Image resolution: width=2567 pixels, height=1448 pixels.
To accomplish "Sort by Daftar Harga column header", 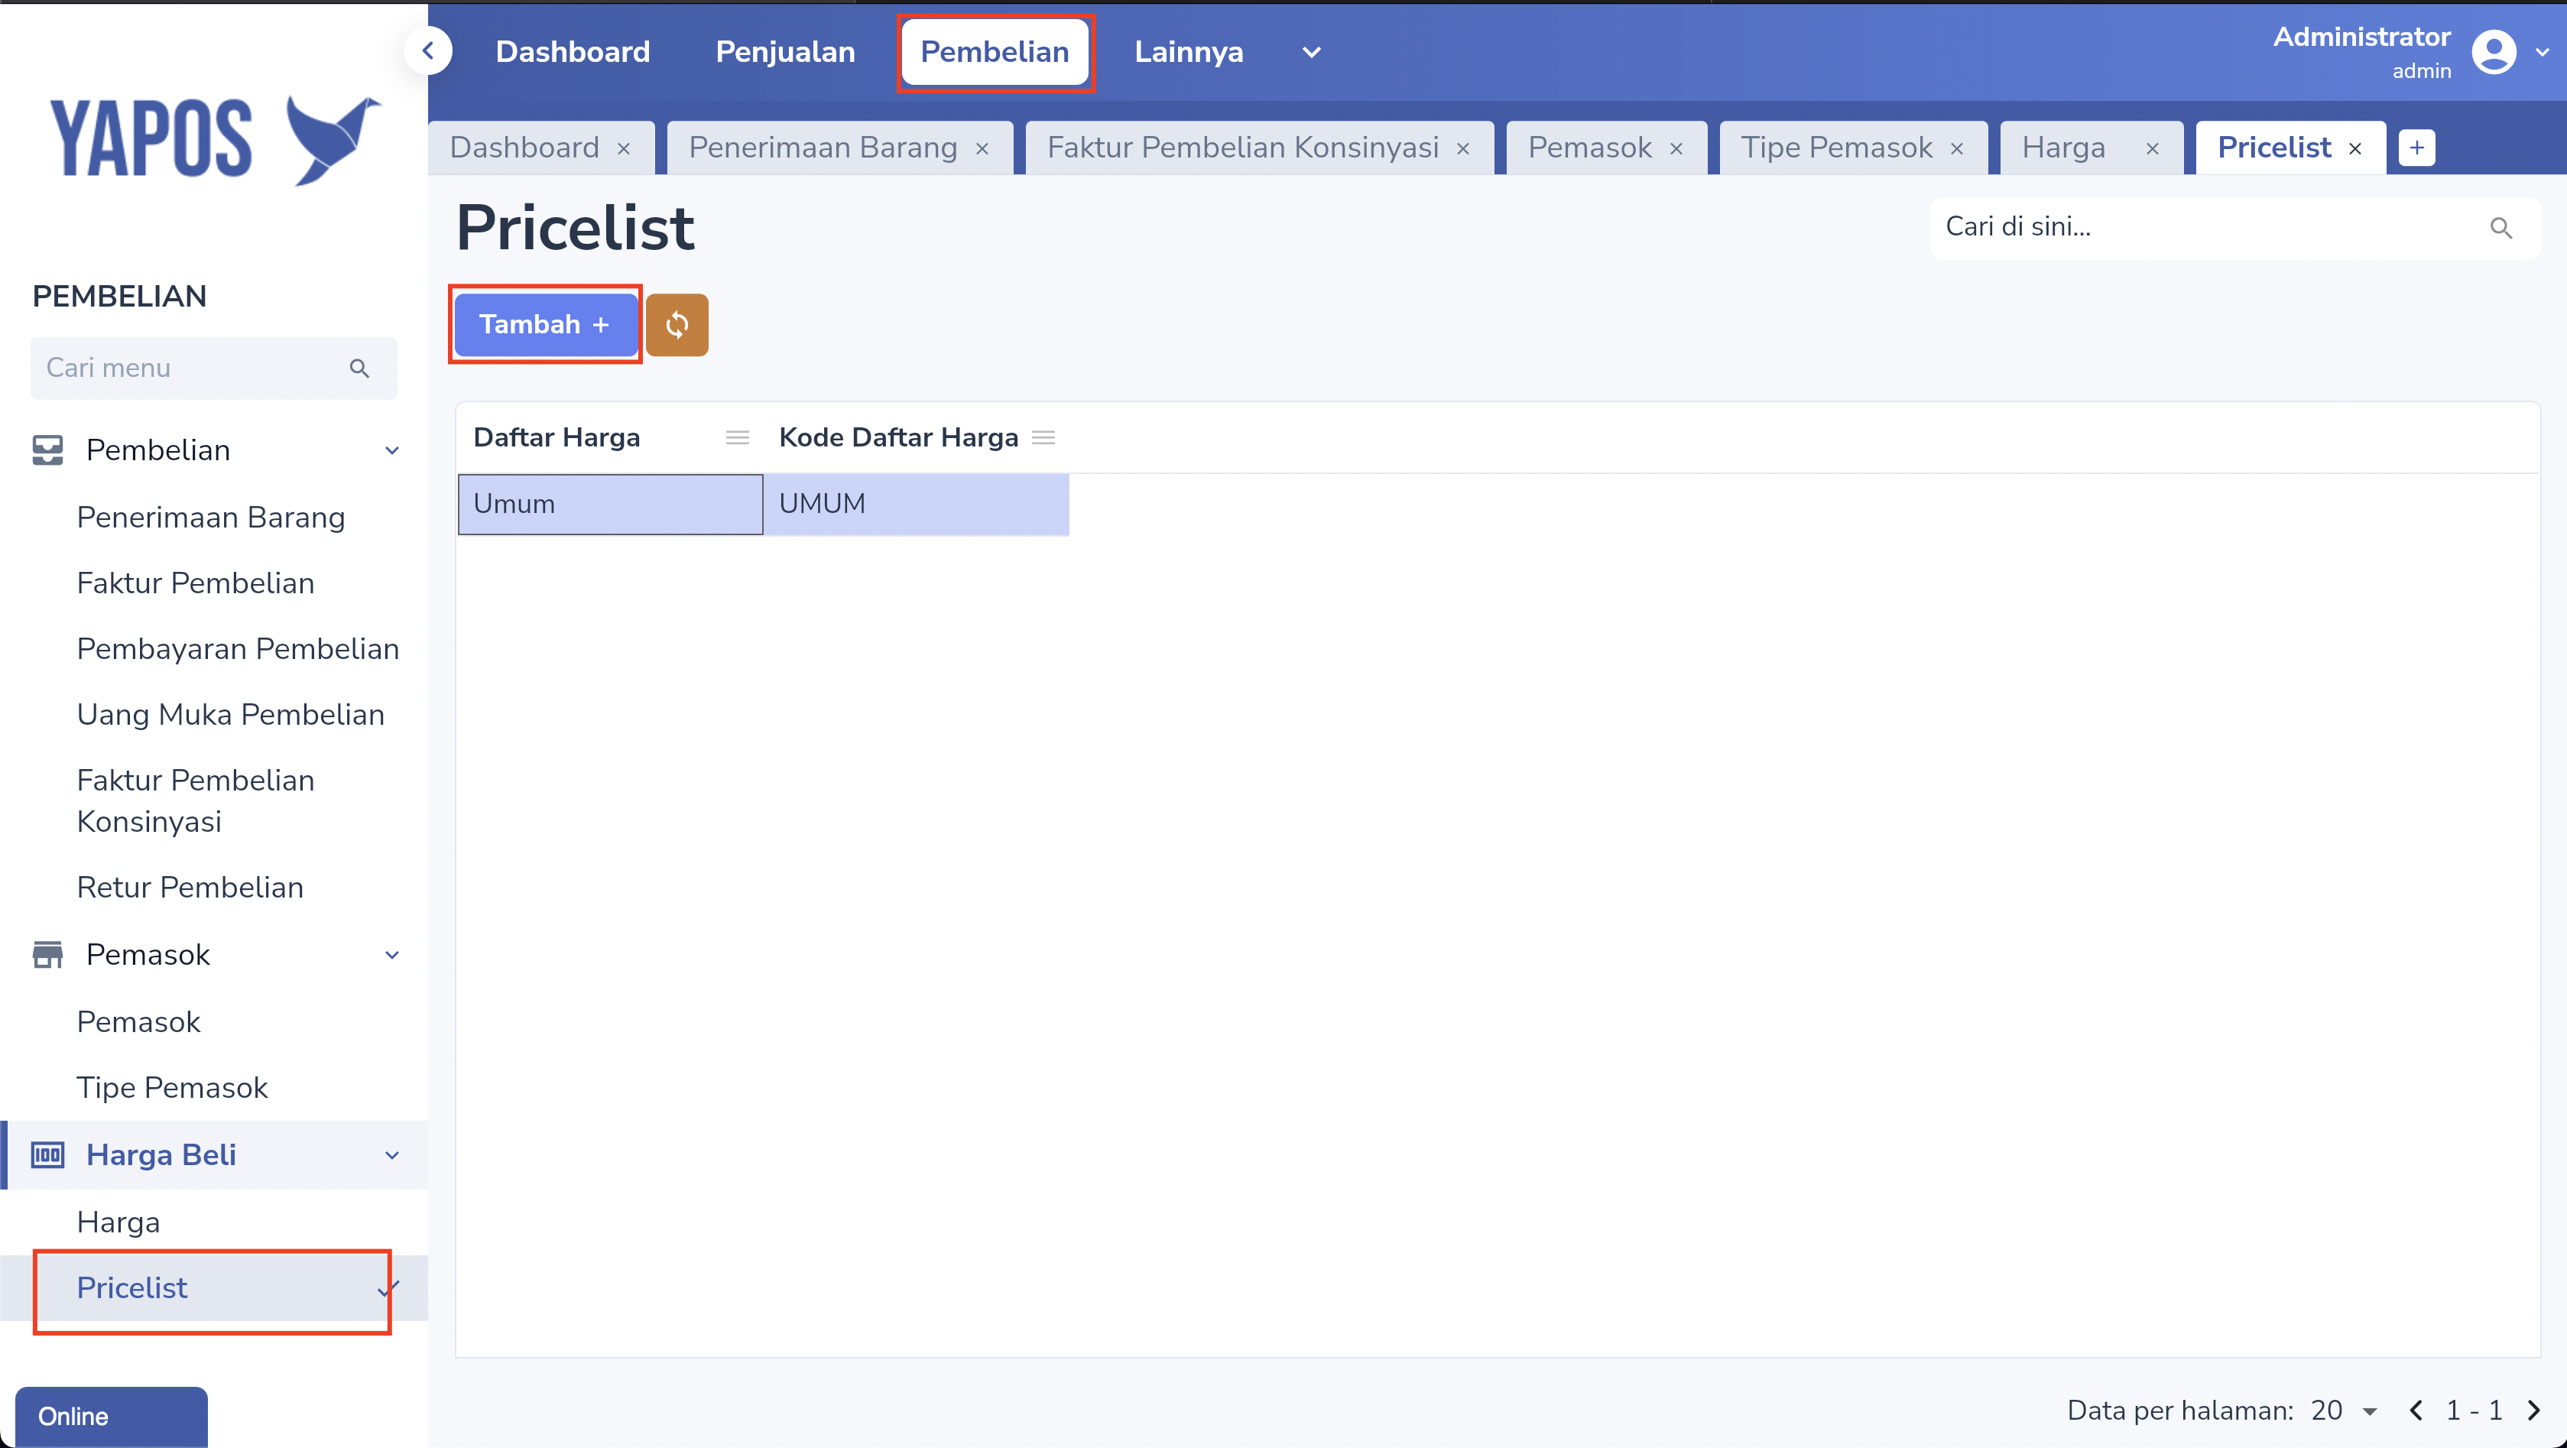I will tap(557, 437).
